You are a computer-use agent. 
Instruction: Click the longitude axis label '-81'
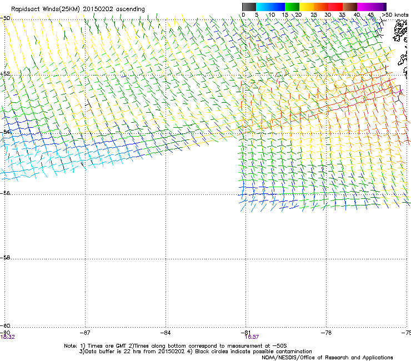(245, 333)
